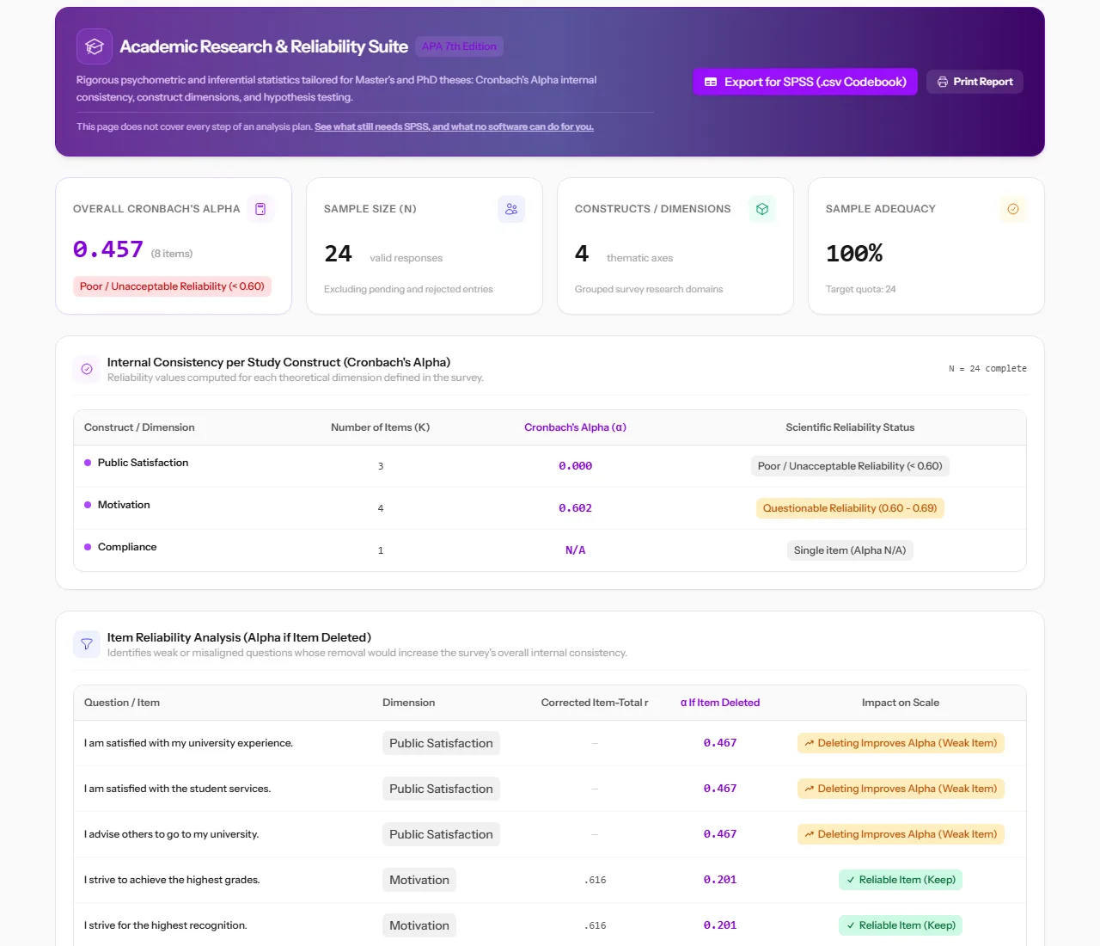This screenshot has height=946, width=1100.
Task: Select the α If Item Deleted column header
Action: coord(720,703)
